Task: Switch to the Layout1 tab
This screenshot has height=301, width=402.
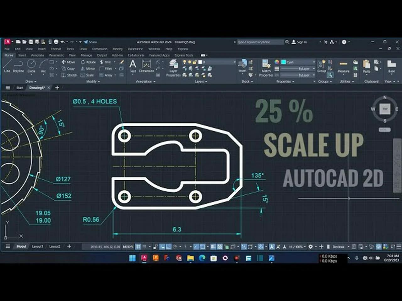Action: 37,246
